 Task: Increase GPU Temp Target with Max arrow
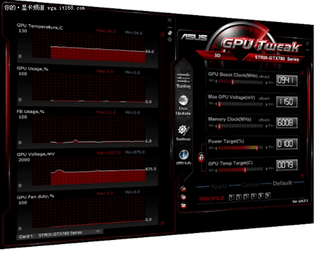pyautogui.click(x=267, y=169)
